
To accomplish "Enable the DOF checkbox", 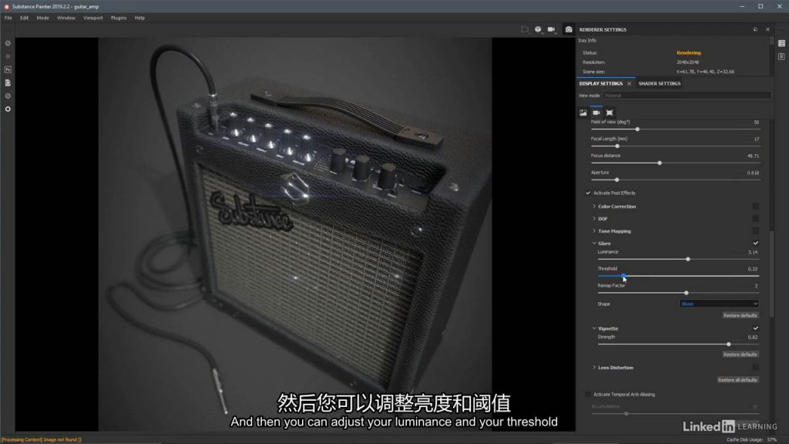I will (x=755, y=218).
